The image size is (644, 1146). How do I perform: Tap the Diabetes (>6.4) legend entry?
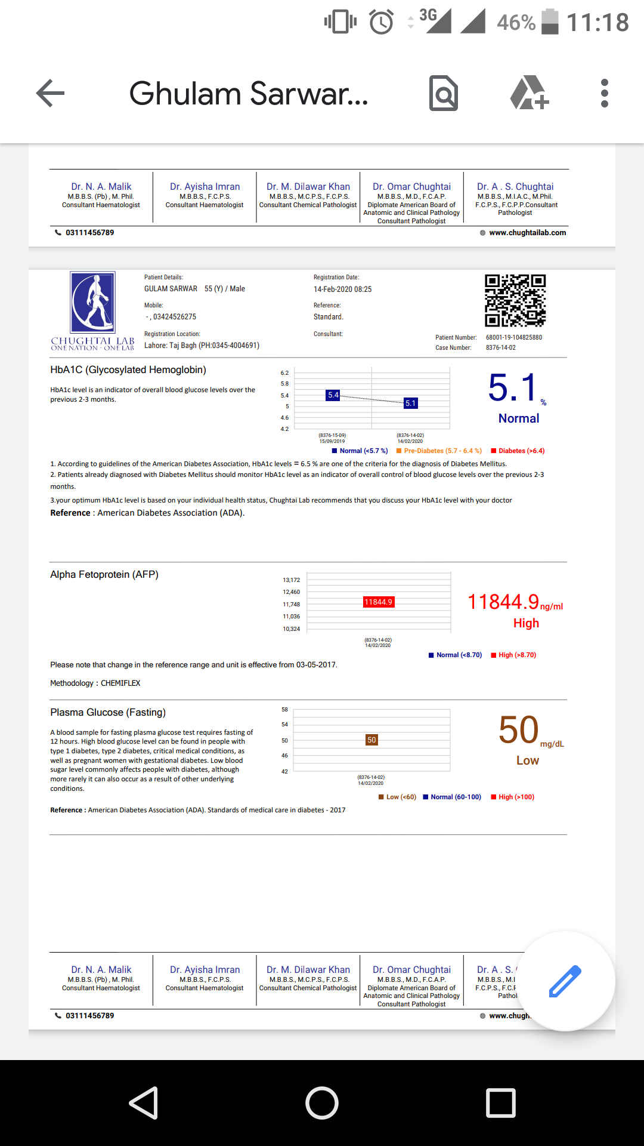click(x=518, y=451)
